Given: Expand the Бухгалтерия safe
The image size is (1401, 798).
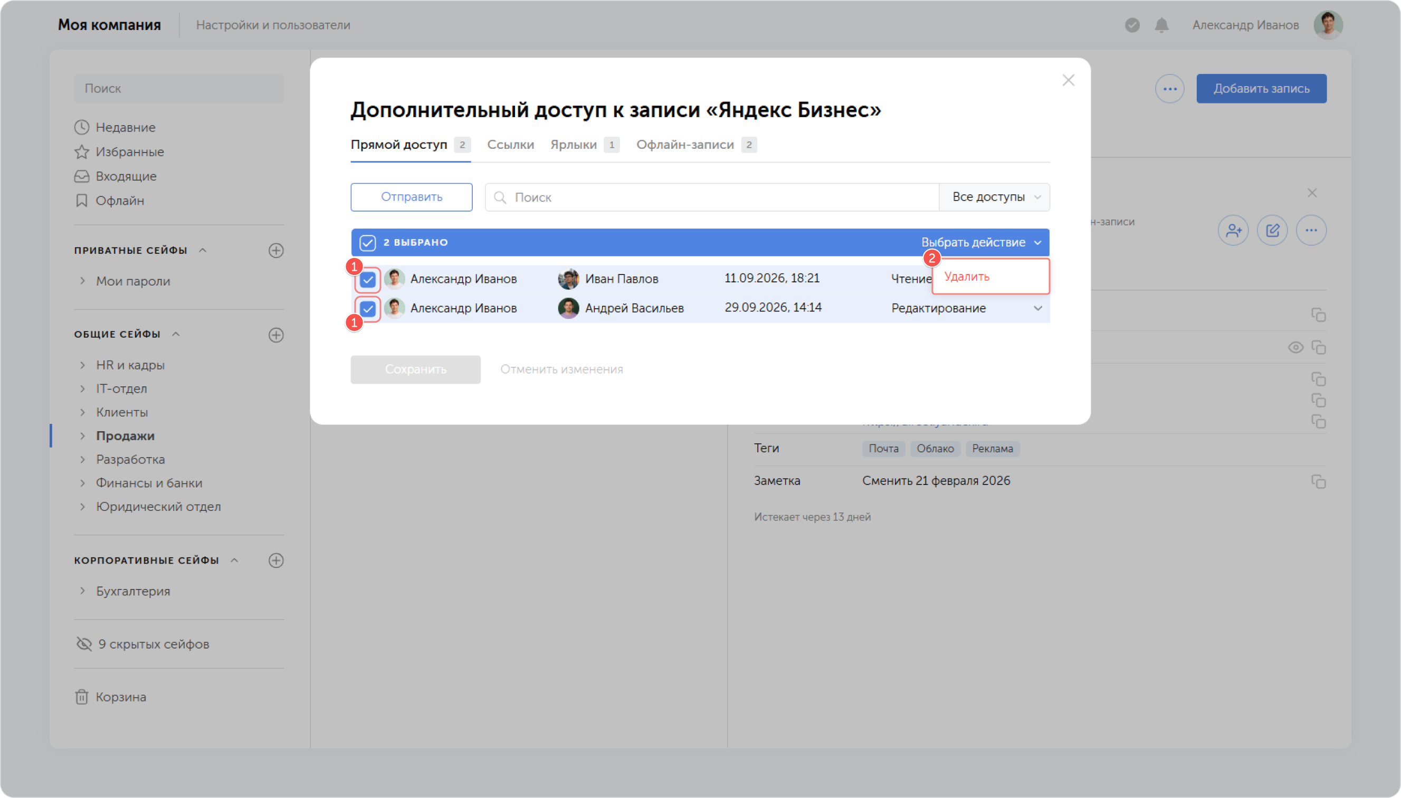Looking at the screenshot, I should tap(82, 591).
